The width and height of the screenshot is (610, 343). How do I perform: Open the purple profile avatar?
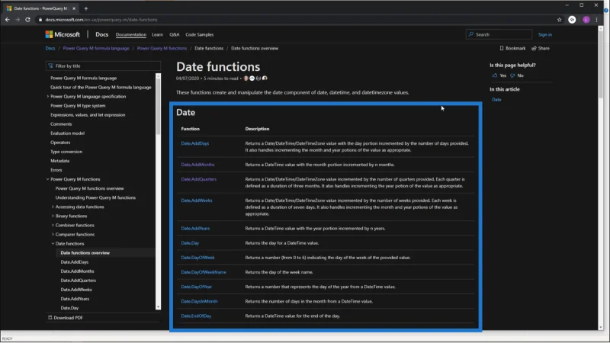[x=586, y=20]
